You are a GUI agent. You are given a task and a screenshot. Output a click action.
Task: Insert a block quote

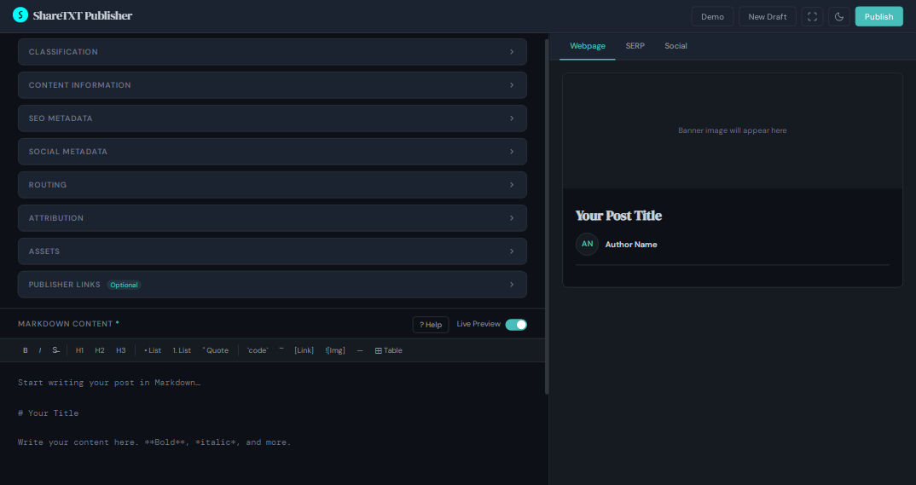coord(216,350)
